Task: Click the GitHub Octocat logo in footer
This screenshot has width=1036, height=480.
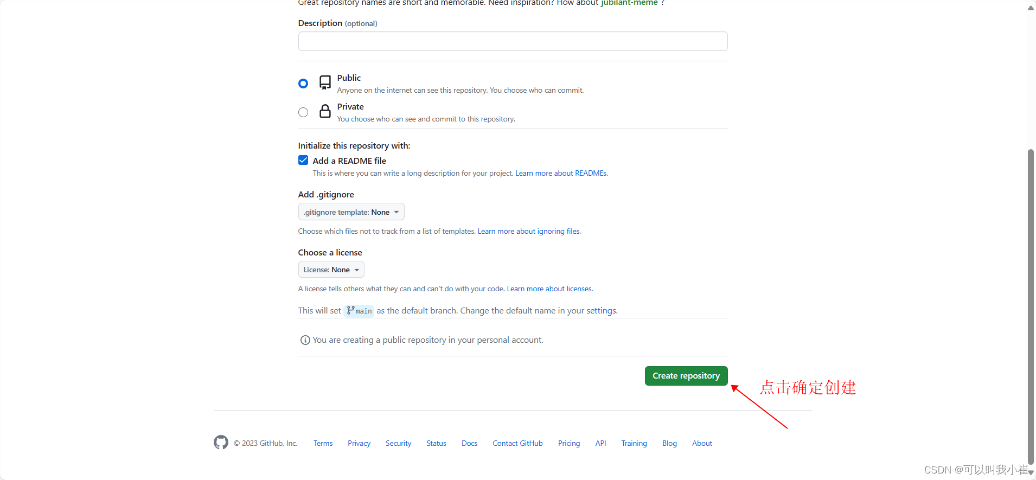Action: 221,443
